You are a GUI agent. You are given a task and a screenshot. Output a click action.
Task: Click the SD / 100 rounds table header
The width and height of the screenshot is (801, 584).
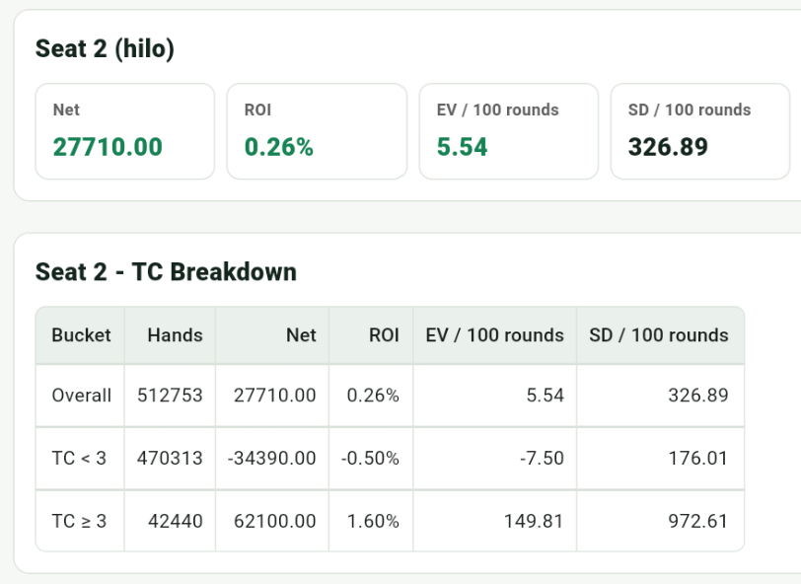659,335
